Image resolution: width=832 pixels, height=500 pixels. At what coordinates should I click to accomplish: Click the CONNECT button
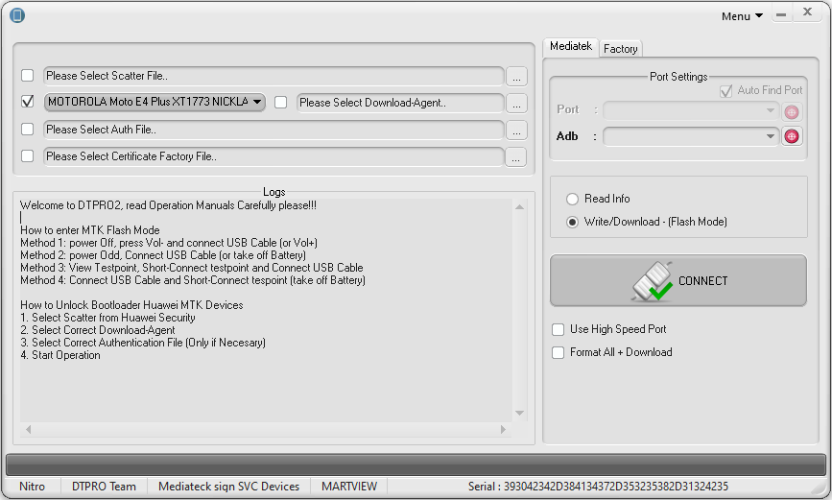pyautogui.click(x=678, y=280)
